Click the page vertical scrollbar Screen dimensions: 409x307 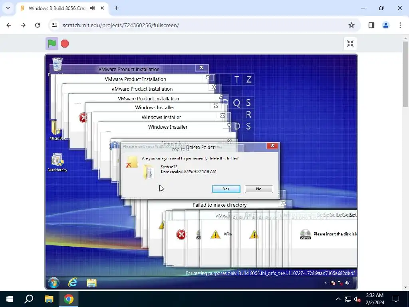[x=405, y=74]
